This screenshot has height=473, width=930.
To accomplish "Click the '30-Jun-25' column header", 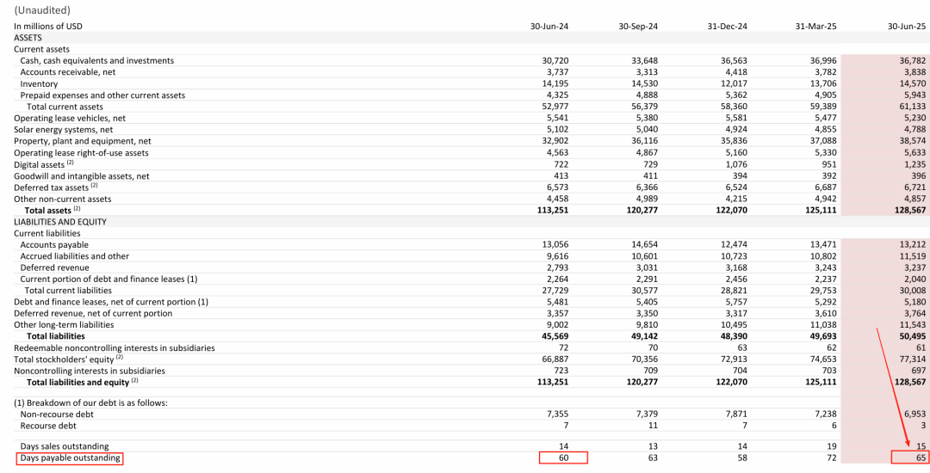I will [x=906, y=26].
